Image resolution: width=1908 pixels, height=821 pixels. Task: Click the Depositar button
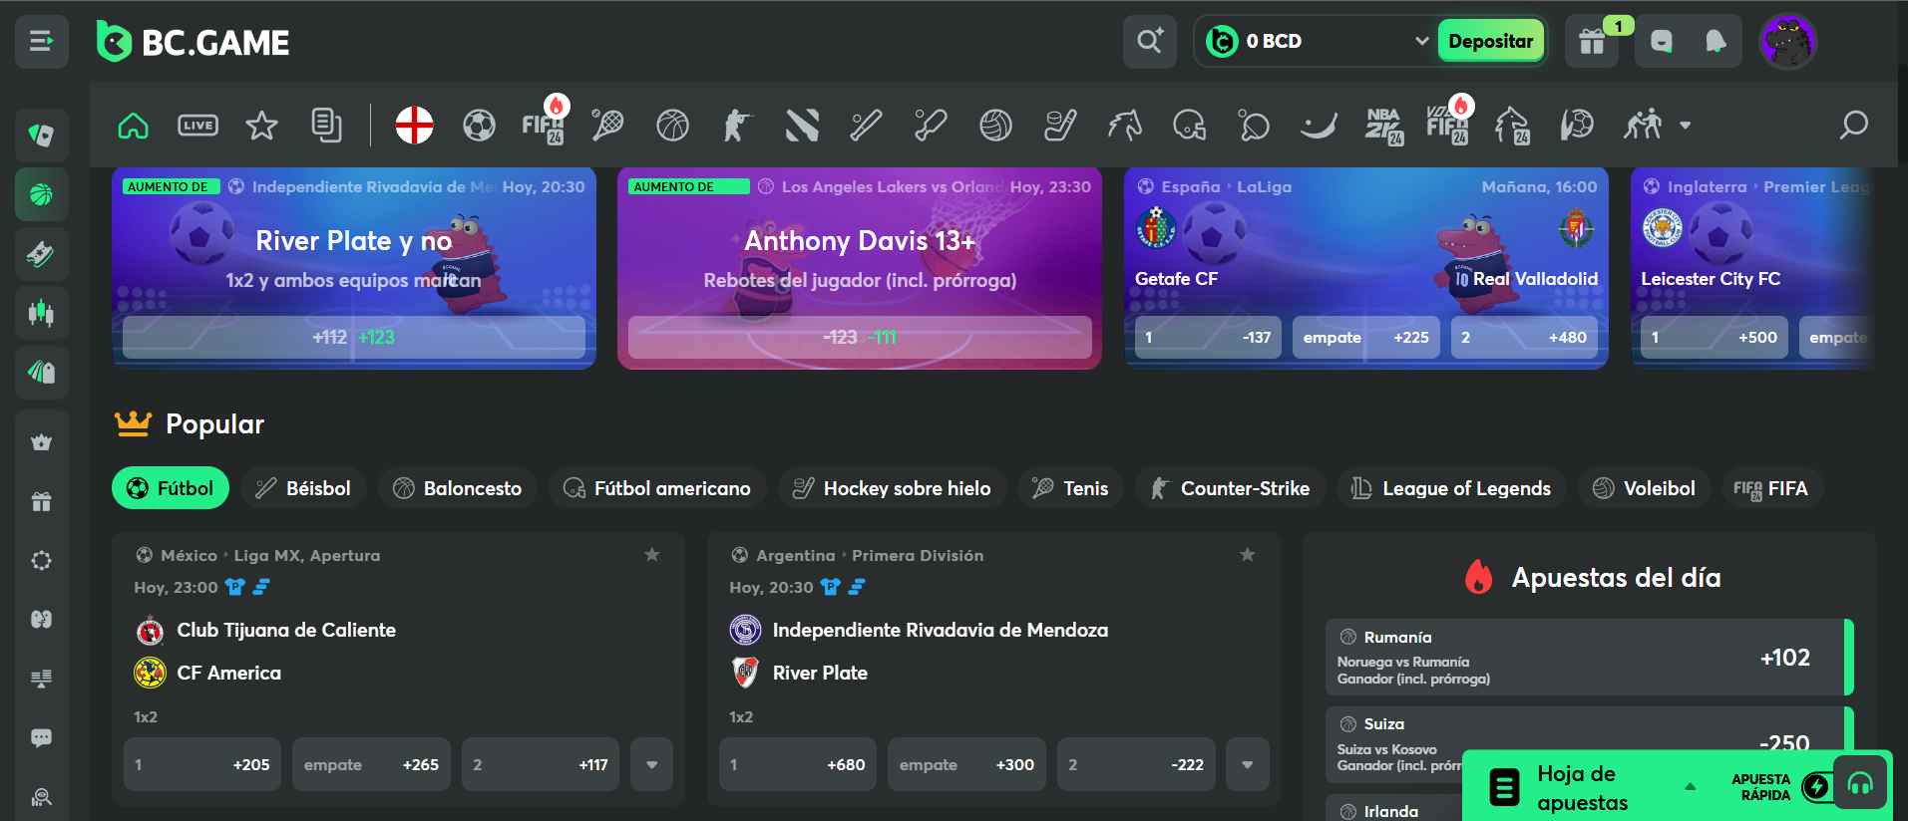tap(1490, 41)
